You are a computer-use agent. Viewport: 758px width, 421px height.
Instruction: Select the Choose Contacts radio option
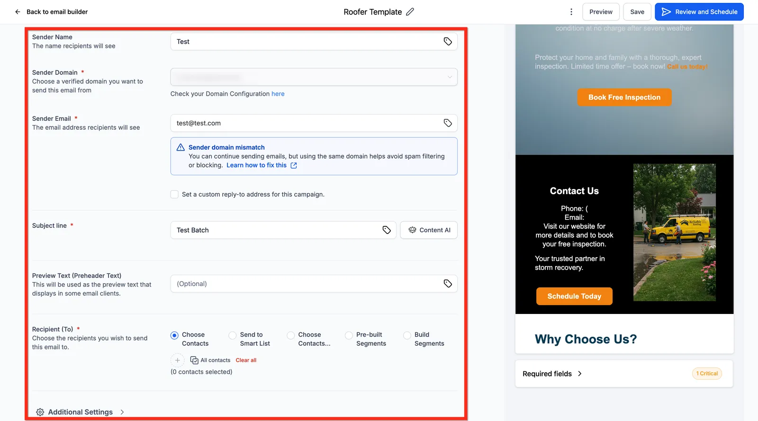pos(174,335)
